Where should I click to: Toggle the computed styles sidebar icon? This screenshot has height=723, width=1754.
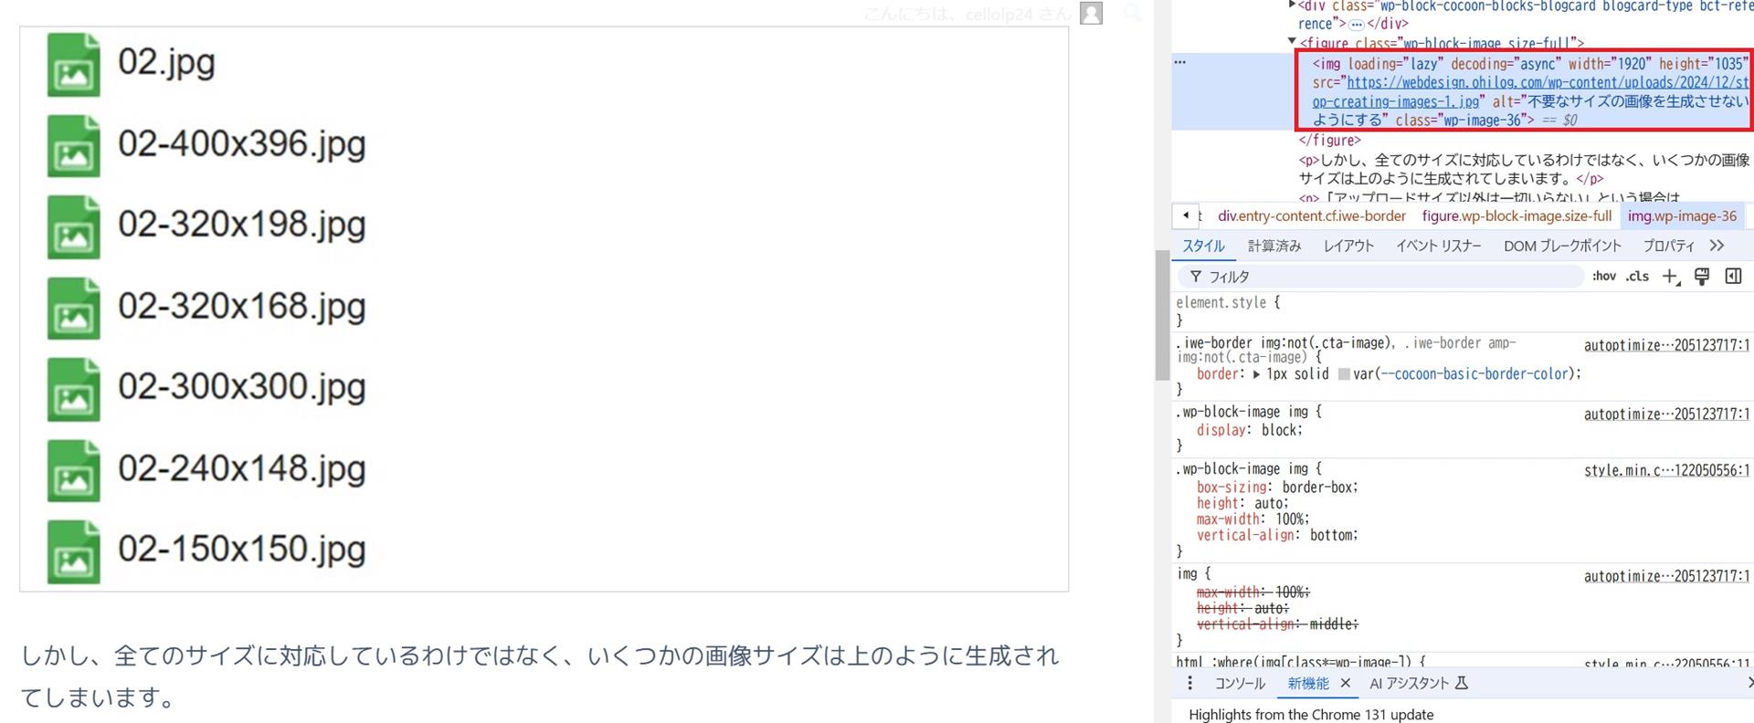1733,277
